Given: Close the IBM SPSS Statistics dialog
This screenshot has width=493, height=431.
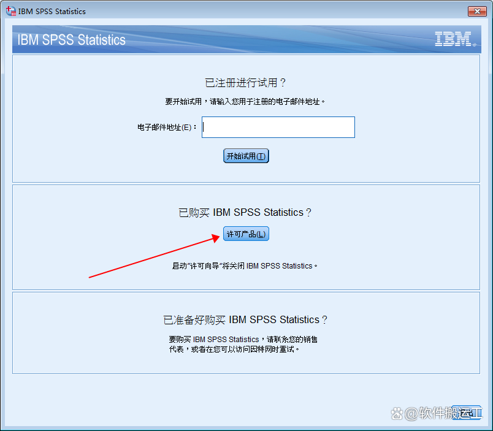Looking at the screenshot, I should coord(477,11).
